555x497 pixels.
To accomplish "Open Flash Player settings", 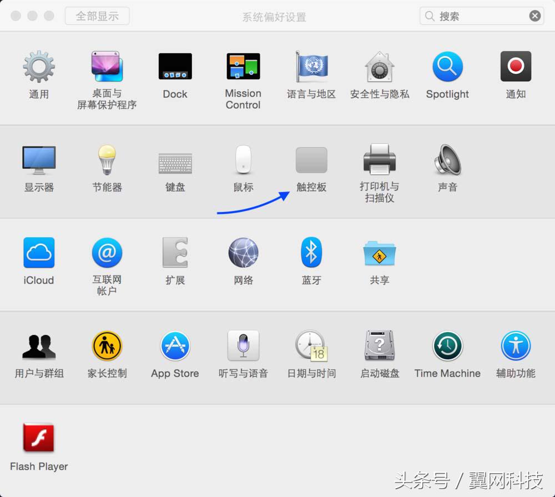I will 38,438.
